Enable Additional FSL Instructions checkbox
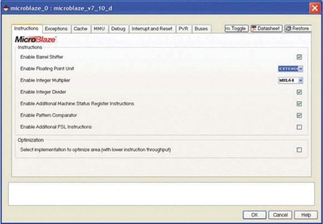Image resolution: width=323 pixels, height=224 pixels. 299,127
